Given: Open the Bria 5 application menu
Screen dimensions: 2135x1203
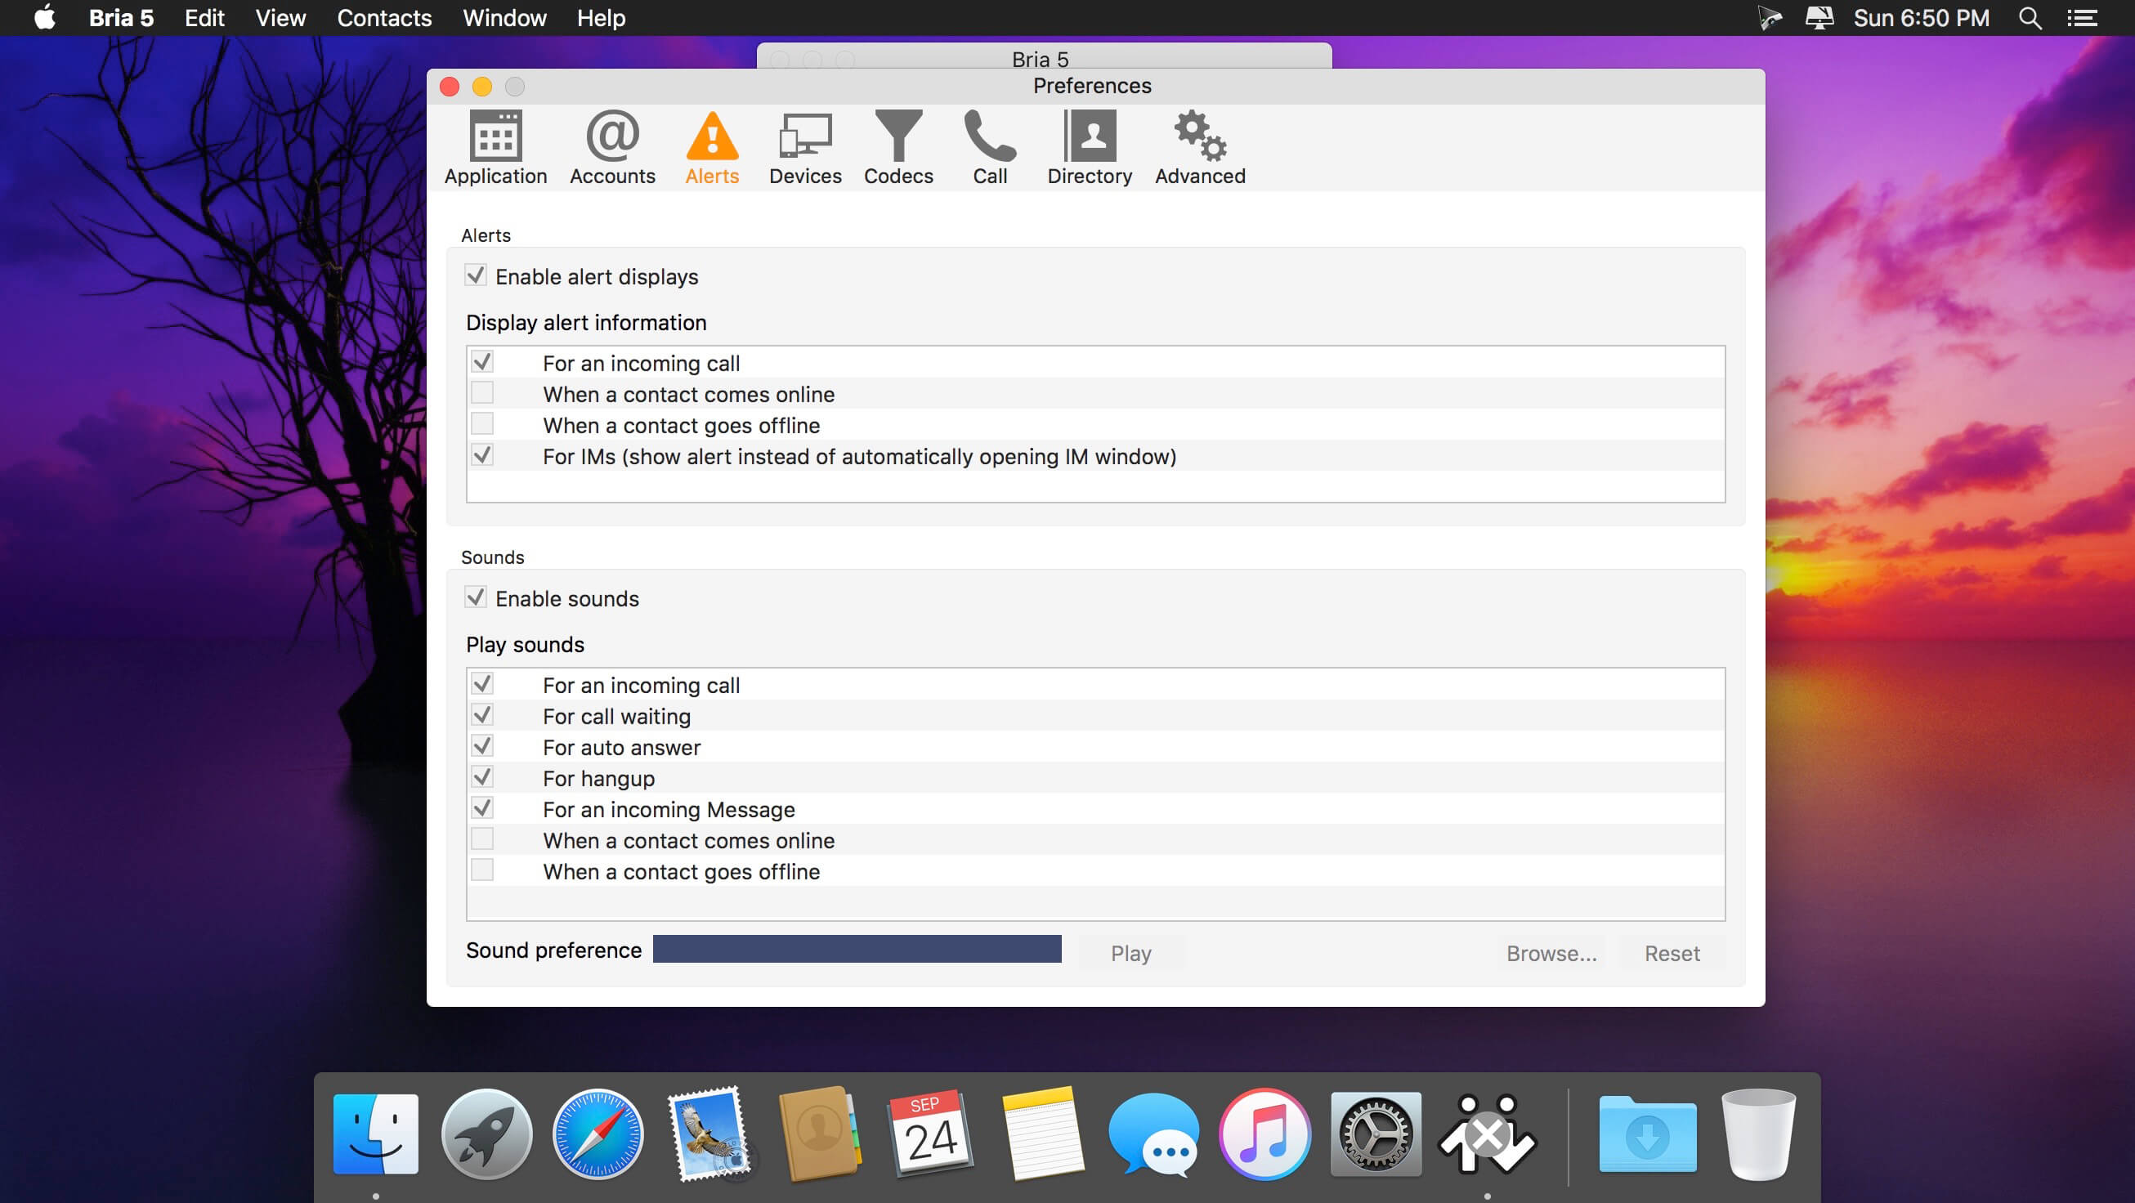Looking at the screenshot, I should pyautogui.click(x=121, y=18).
